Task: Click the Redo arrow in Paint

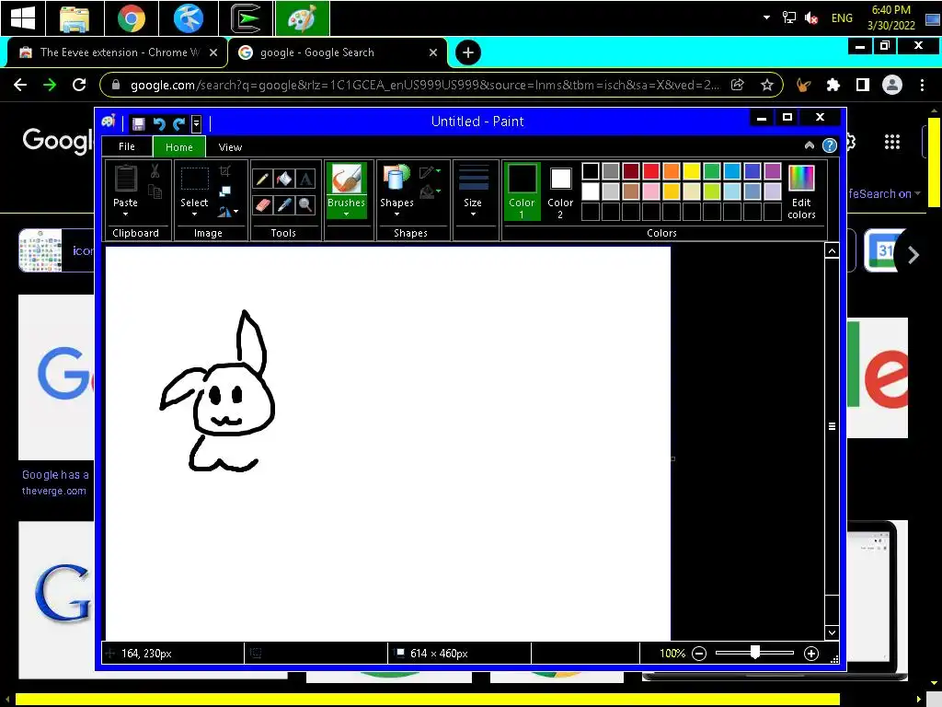Action: click(x=179, y=124)
